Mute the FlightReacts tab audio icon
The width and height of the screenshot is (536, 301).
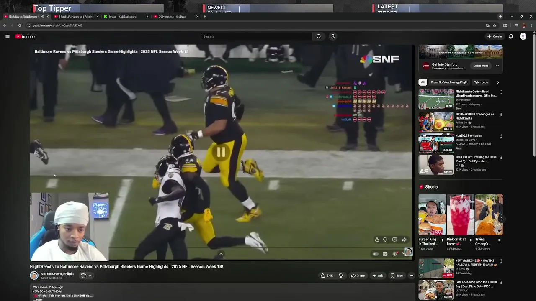click(x=42, y=17)
